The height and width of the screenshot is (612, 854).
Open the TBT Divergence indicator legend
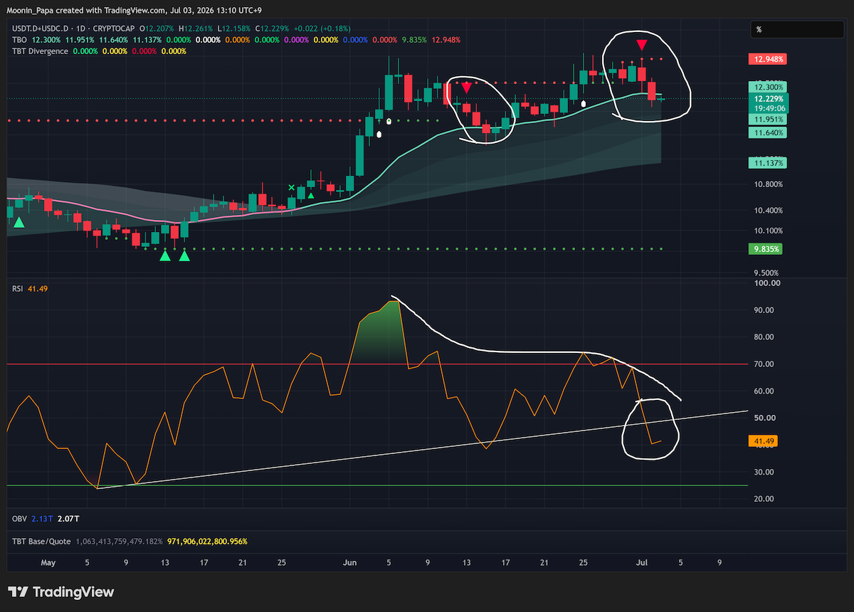pyautogui.click(x=40, y=51)
